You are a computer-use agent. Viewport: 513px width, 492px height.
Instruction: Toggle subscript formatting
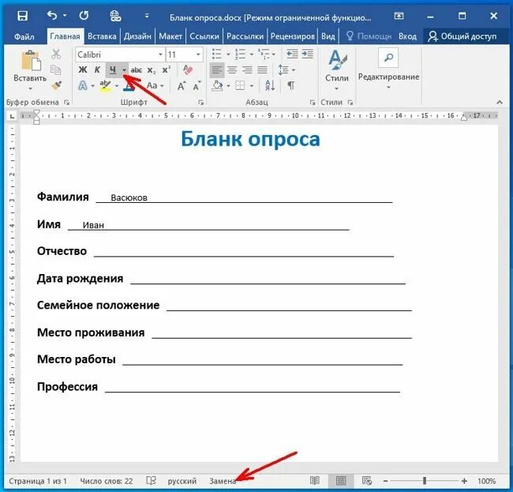click(x=152, y=70)
